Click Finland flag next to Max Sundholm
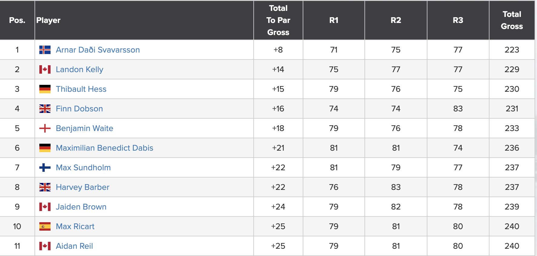Screen dimensions: 537x256 tap(45, 168)
